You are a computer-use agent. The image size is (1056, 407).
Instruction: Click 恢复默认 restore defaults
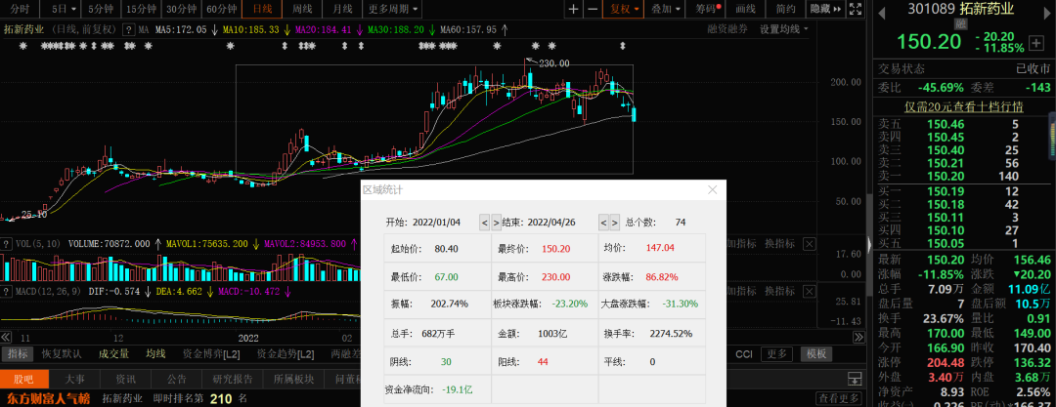(62, 354)
